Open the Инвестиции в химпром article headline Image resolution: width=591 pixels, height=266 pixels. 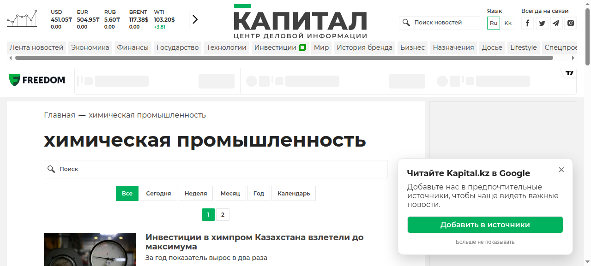[x=254, y=242]
